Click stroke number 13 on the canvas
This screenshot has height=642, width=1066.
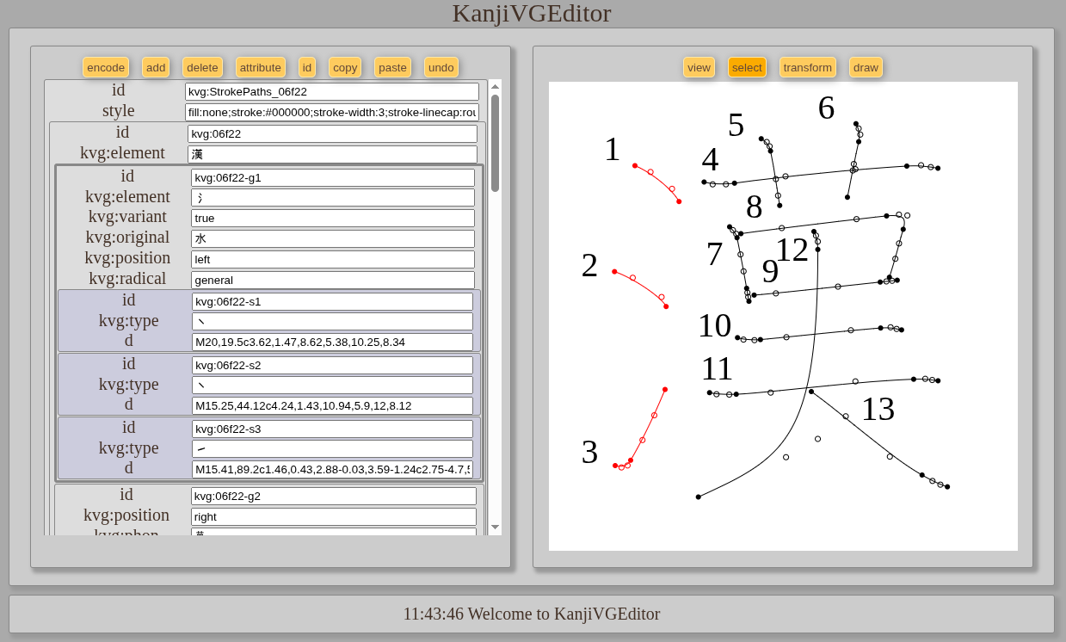click(878, 409)
